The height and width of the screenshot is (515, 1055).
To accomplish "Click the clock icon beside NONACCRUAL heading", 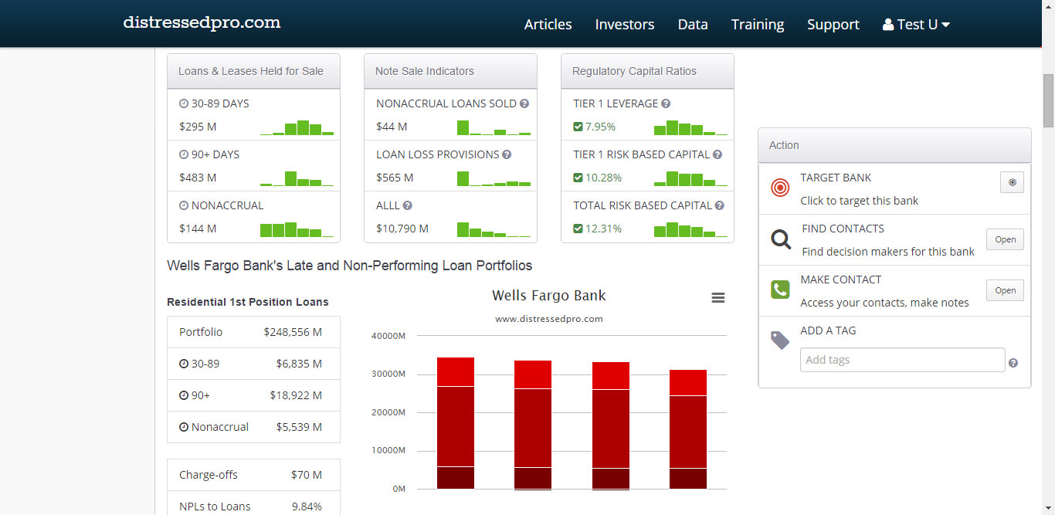I will [x=184, y=205].
